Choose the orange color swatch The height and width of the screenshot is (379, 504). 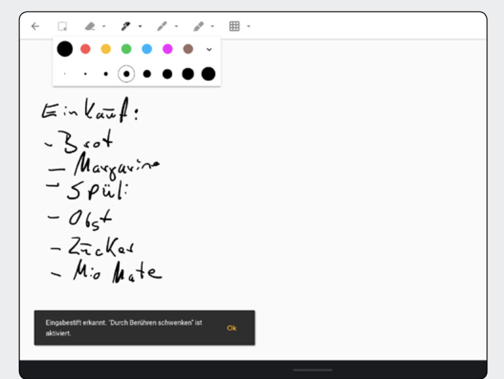(x=106, y=49)
